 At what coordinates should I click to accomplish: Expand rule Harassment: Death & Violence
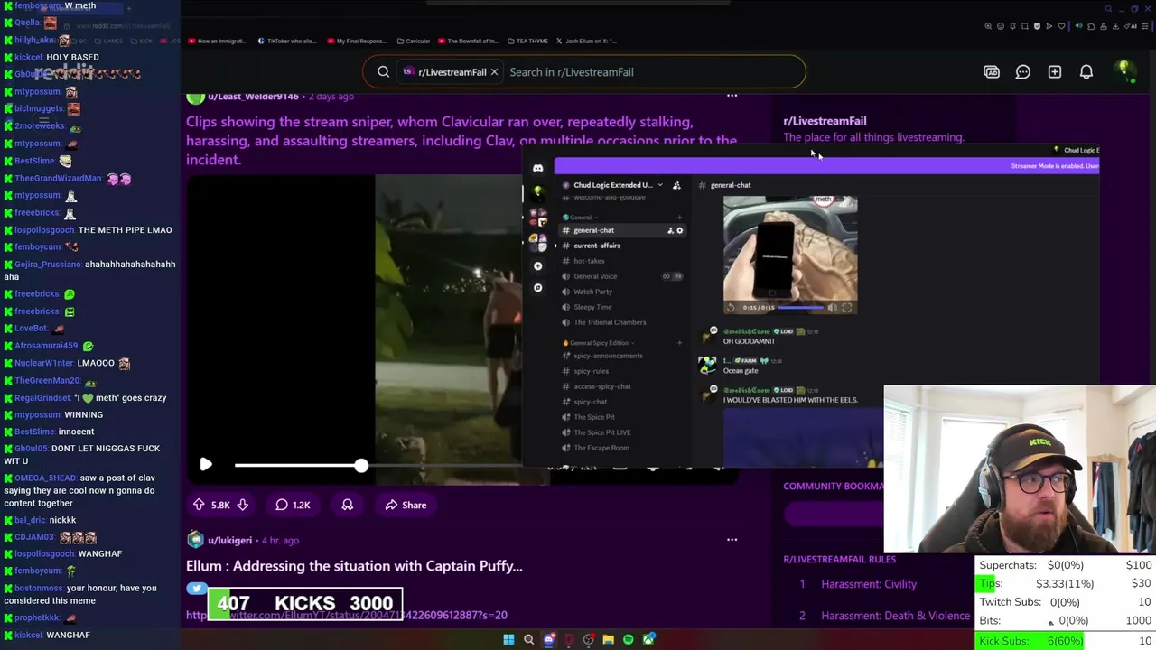click(895, 616)
